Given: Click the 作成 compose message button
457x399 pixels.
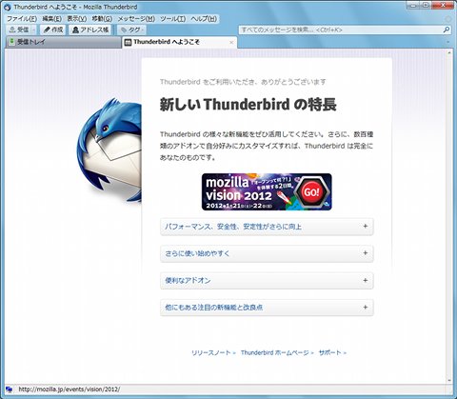Looking at the screenshot, I should (53, 30).
